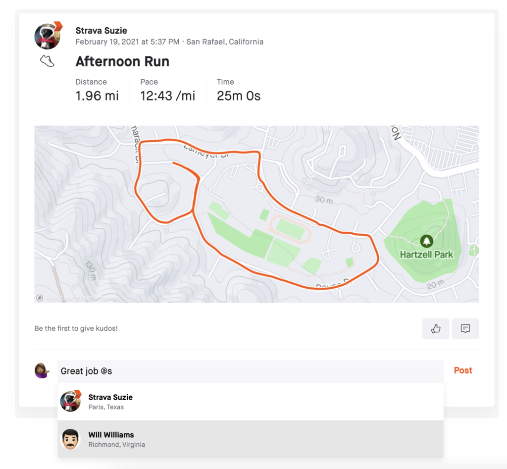This screenshot has width=507, height=469.
Task: Select Strava Suzie from mention suggestions
Action: pyautogui.click(x=251, y=402)
